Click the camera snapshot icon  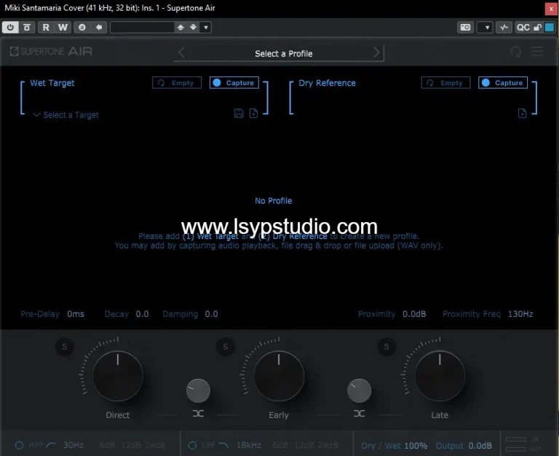pos(465,27)
